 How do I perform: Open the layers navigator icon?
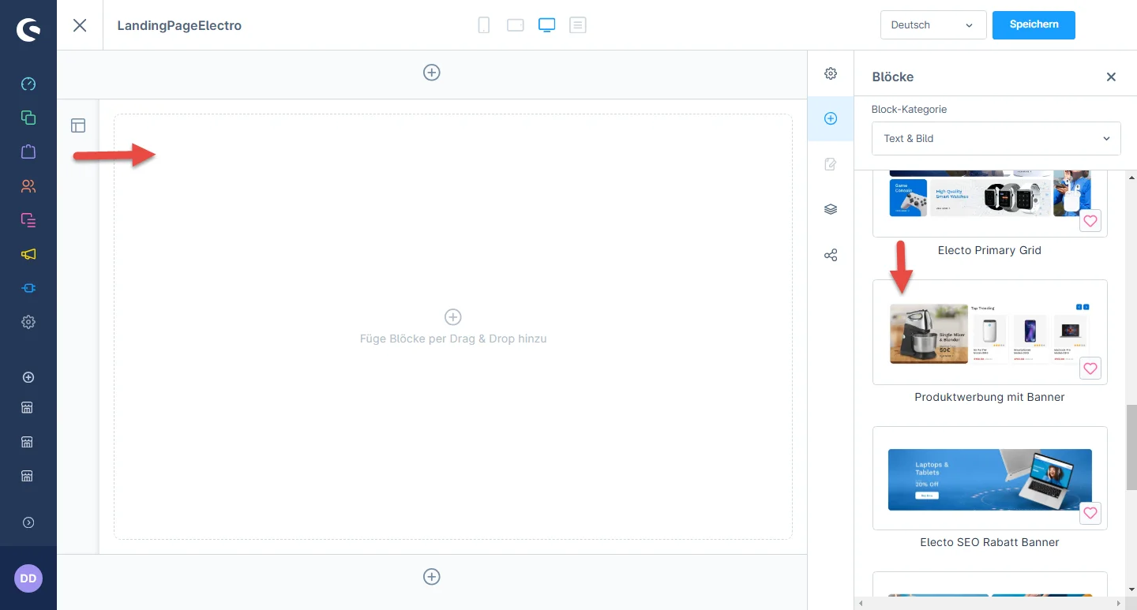click(831, 209)
